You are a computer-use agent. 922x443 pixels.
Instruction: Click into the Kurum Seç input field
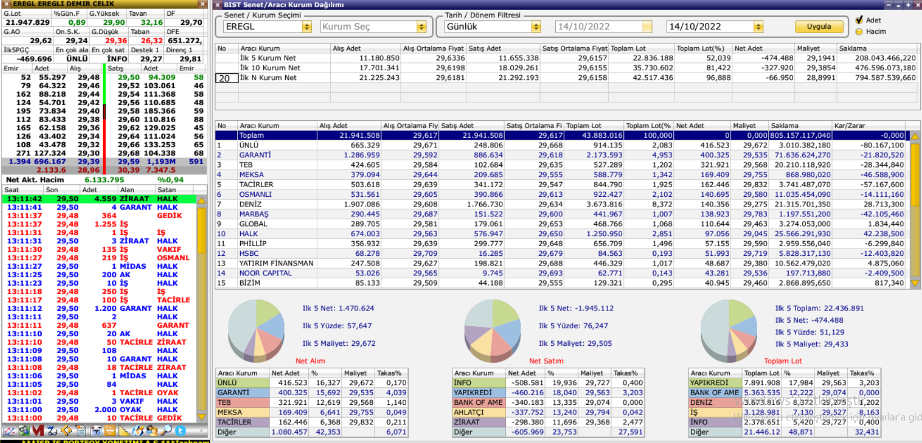pos(368,26)
